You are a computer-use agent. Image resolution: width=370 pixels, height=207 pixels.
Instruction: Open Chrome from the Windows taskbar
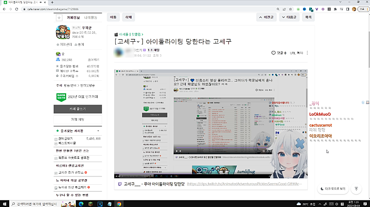(x=119, y=203)
